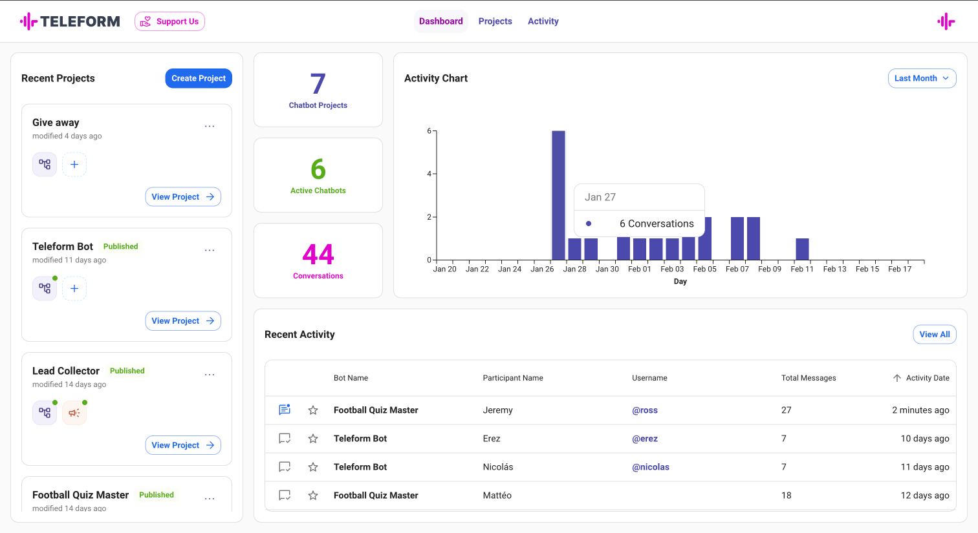Click the read conversation icon on Erez's row

pos(285,438)
